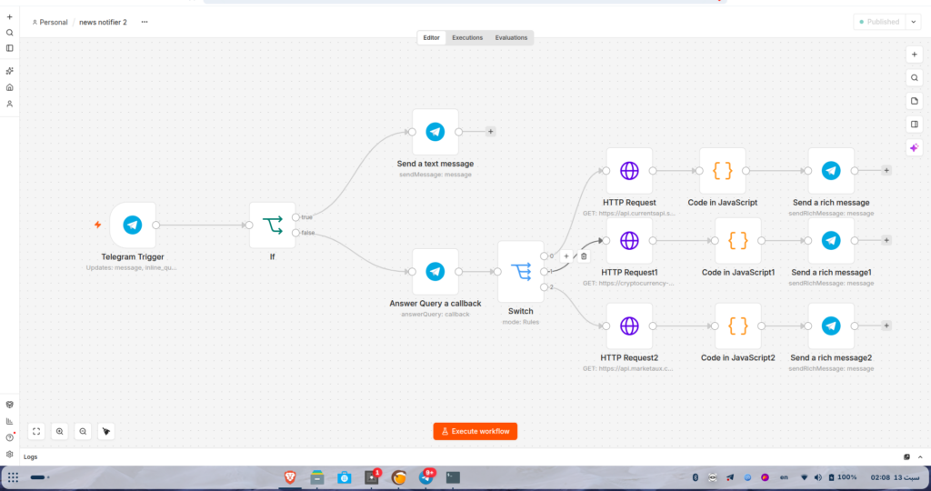Delete the Switch output 1 connection via trash icon
The width and height of the screenshot is (931, 491).
[x=584, y=256]
